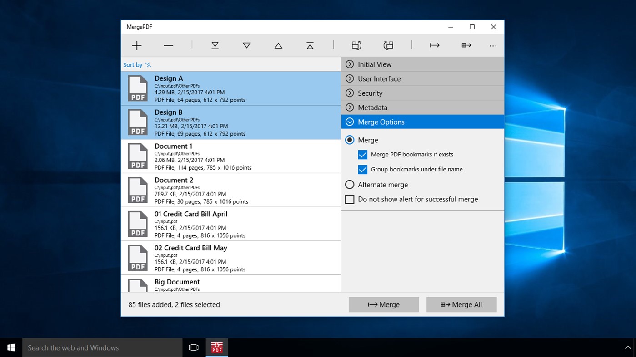Rotate selected PDF pages clockwise
The width and height of the screenshot is (636, 357).
pos(356,45)
